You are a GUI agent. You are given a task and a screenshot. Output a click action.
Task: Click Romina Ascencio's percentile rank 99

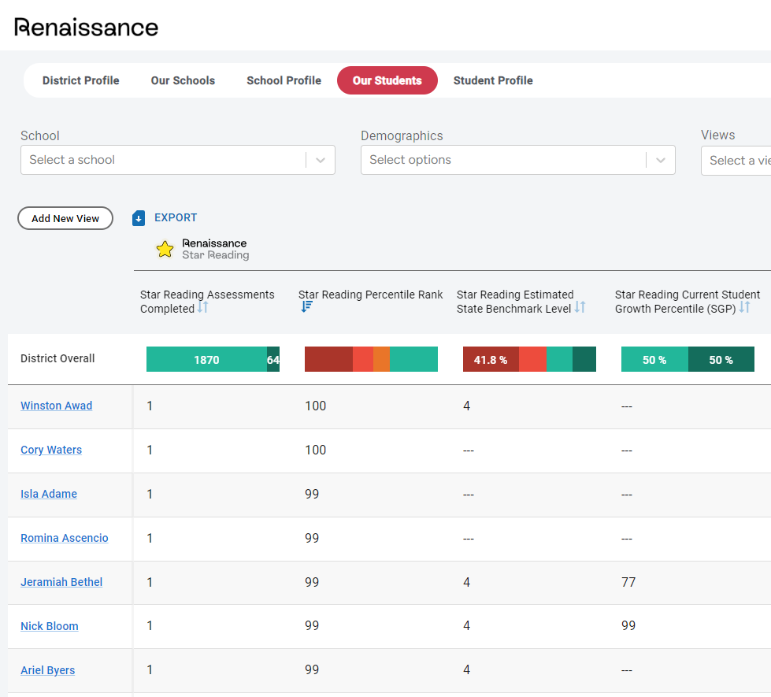[312, 538]
